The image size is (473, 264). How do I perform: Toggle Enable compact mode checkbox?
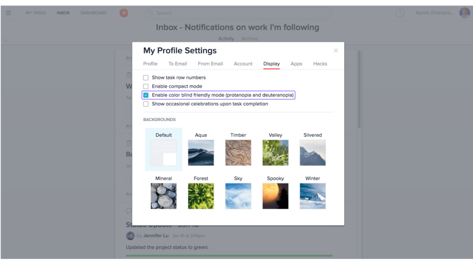coord(146,87)
